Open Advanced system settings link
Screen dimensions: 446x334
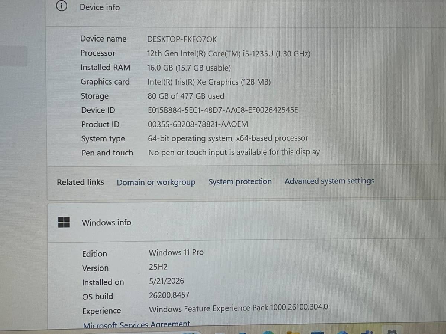[x=329, y=181]
